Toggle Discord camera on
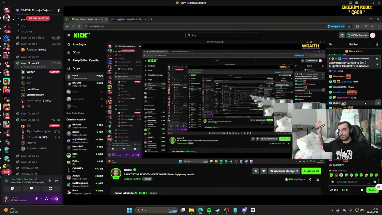Viewport: 382px width, 215px height. point(12,188)
